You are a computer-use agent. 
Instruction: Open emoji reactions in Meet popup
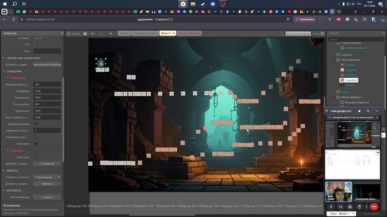point(350,207)
